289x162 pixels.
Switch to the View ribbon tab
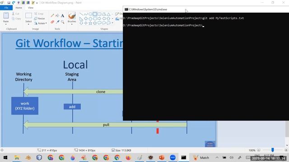(x=31, y=8)
